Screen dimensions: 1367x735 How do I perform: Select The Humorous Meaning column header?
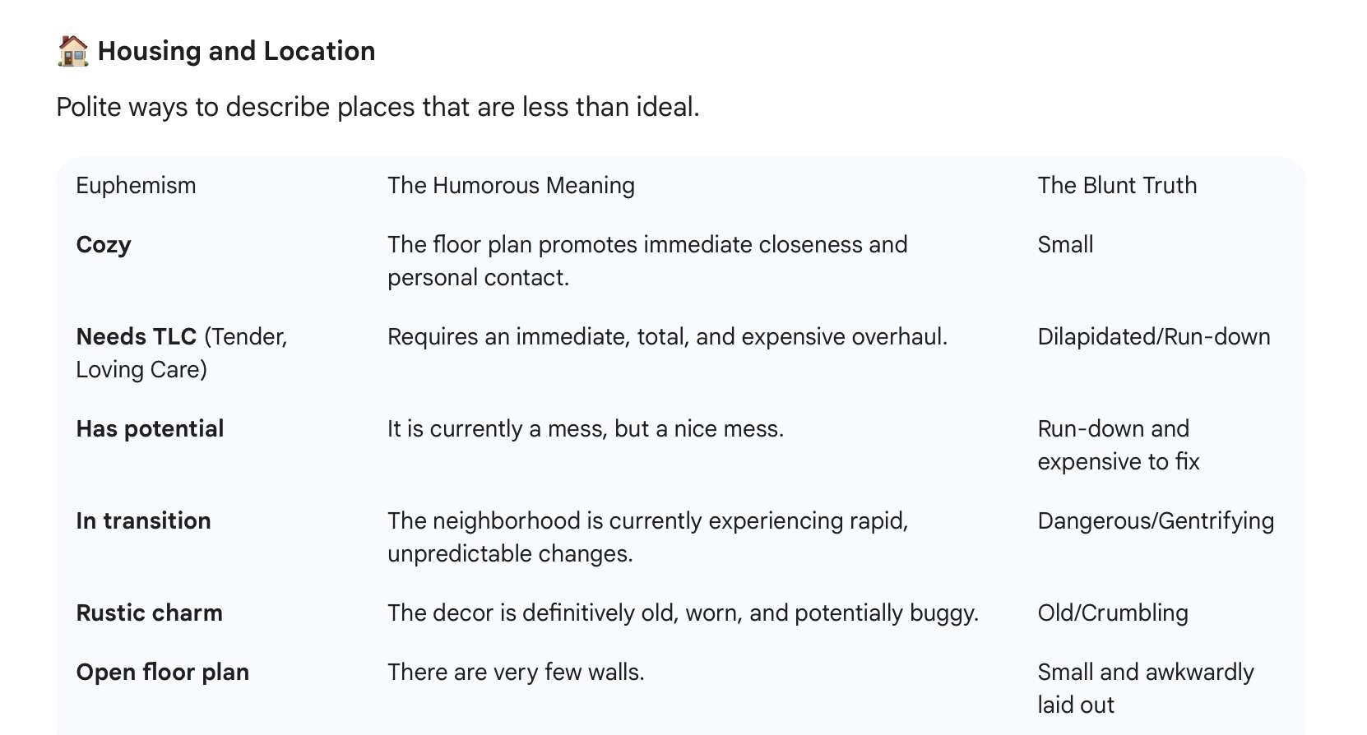[x=511, y=186]
